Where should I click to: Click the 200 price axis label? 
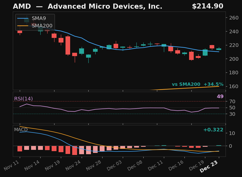234,59
